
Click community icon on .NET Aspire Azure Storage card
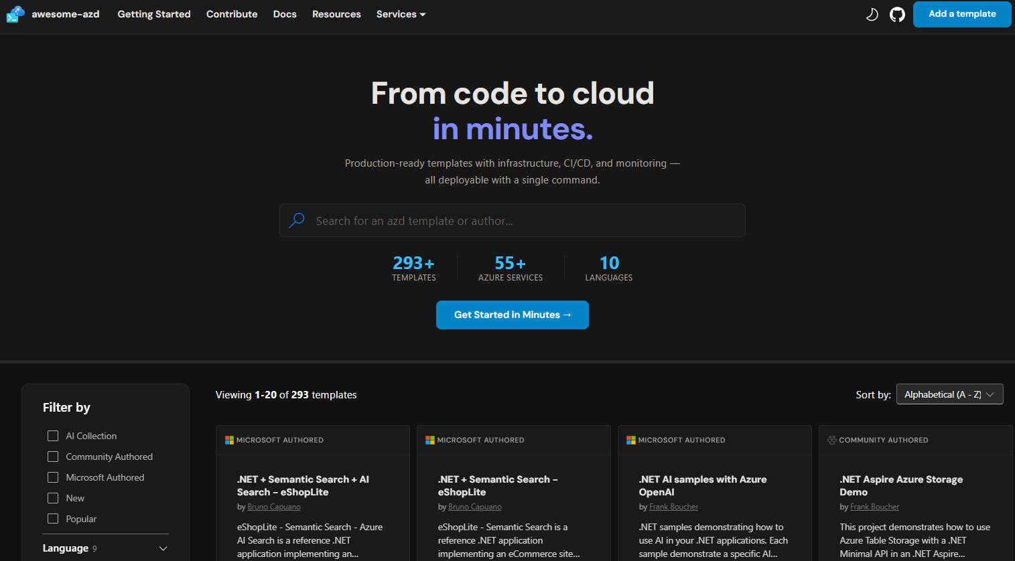pyautogui.click(x=832, y=440)
